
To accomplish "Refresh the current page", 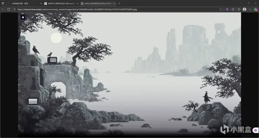I will [8, 9].
